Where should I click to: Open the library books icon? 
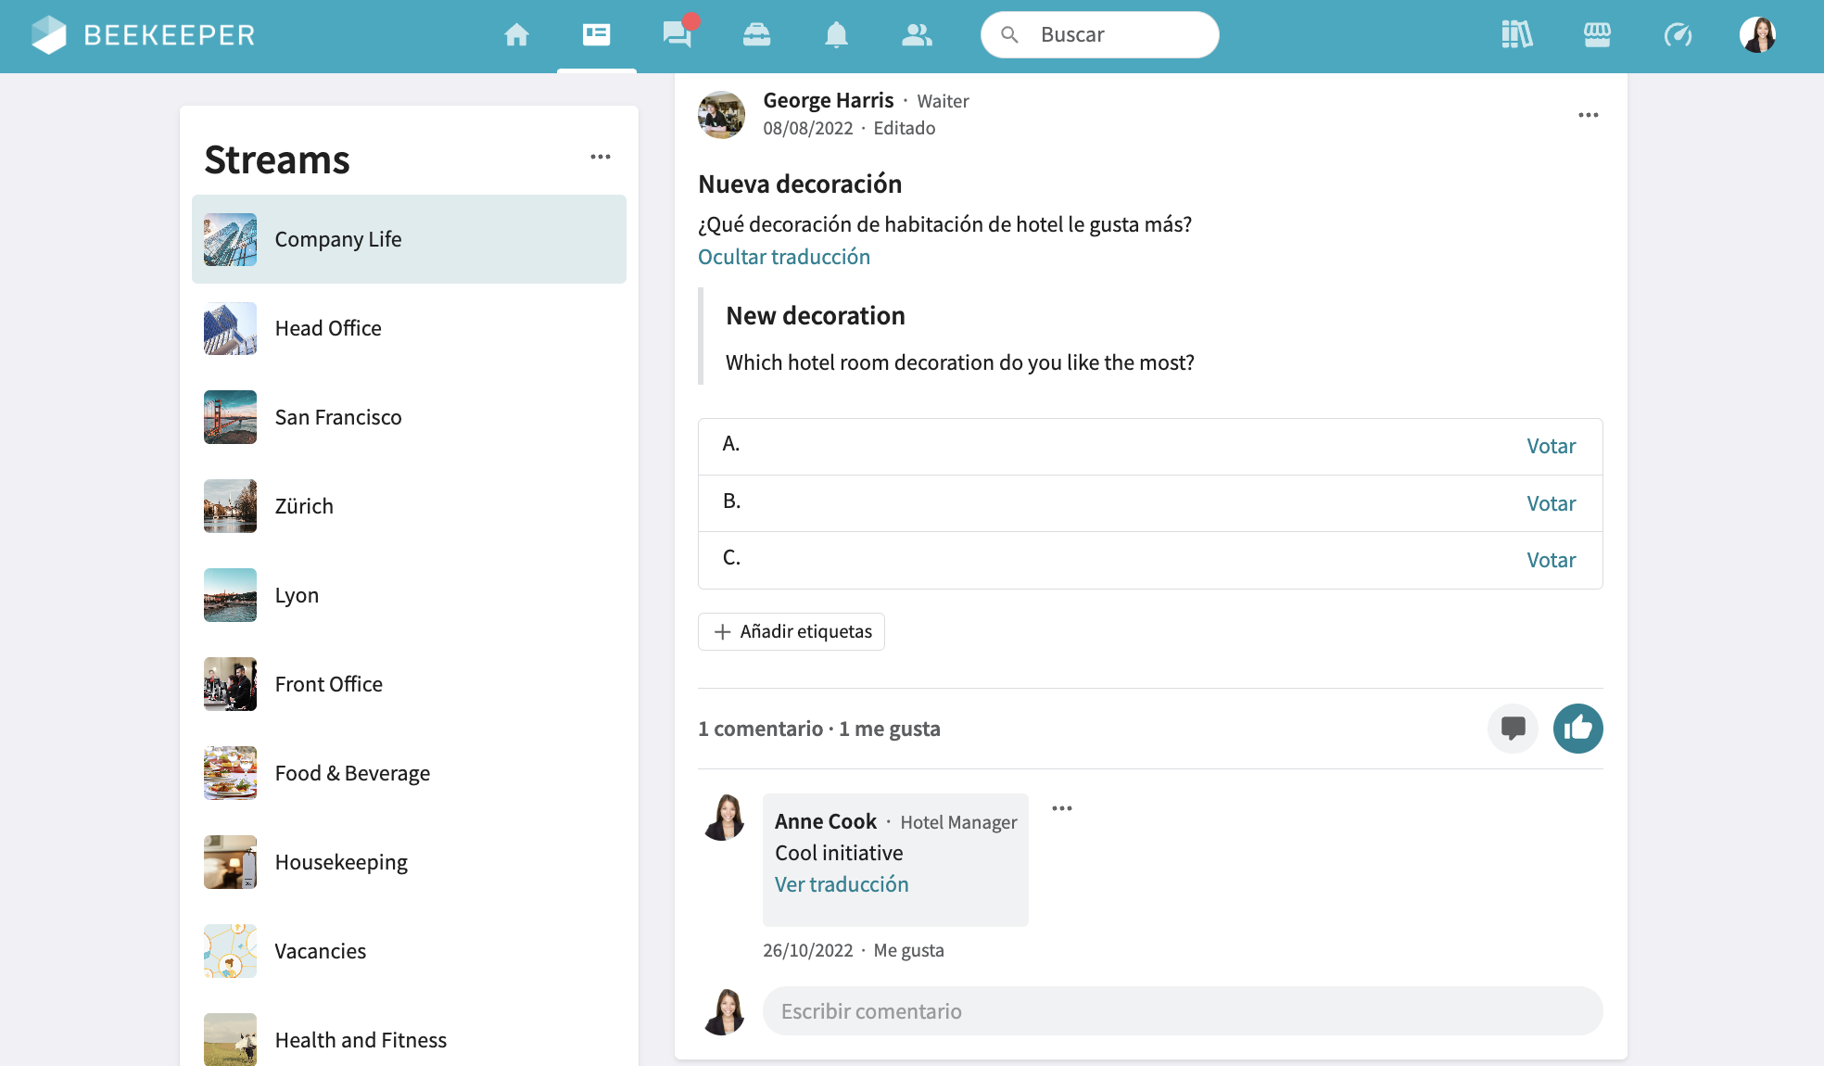point(1516,35)
